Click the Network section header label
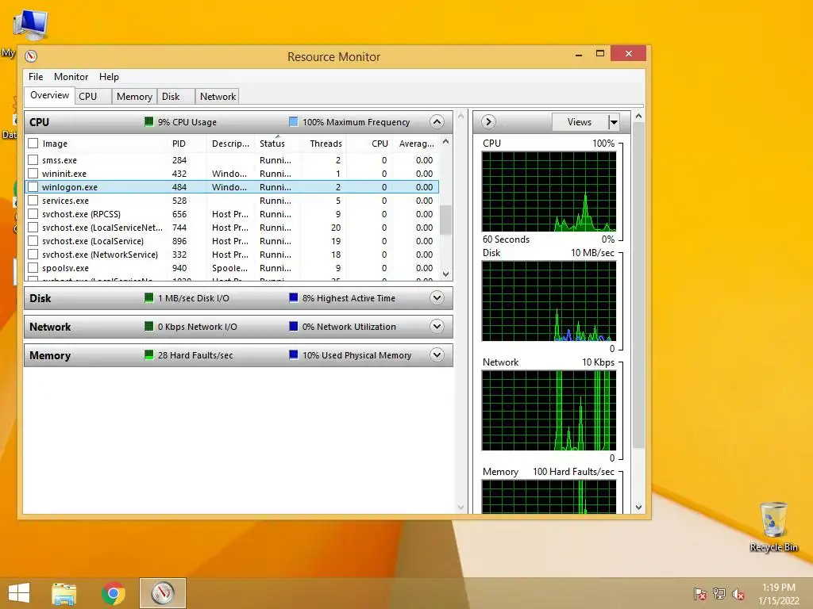 click(x=50, y=327)
